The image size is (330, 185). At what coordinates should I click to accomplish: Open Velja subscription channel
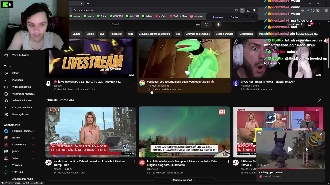tap(21, 158)
